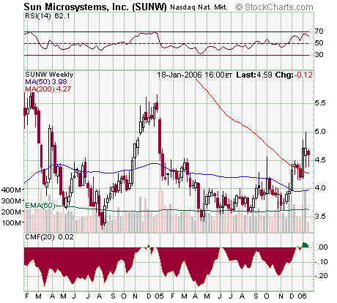Click the CMF '-.10' axis label
Screen dimensions: 337x303
(321, 262)
